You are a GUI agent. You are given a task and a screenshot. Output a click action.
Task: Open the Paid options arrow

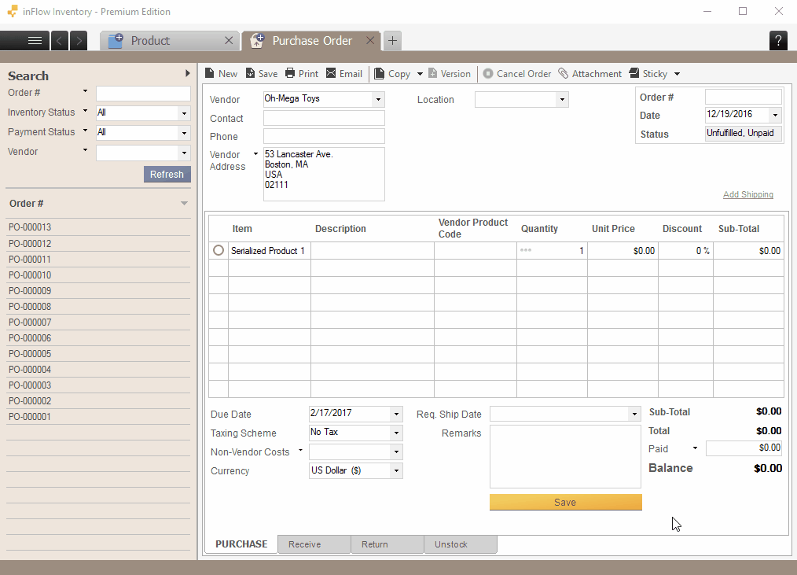click(695, 448)
